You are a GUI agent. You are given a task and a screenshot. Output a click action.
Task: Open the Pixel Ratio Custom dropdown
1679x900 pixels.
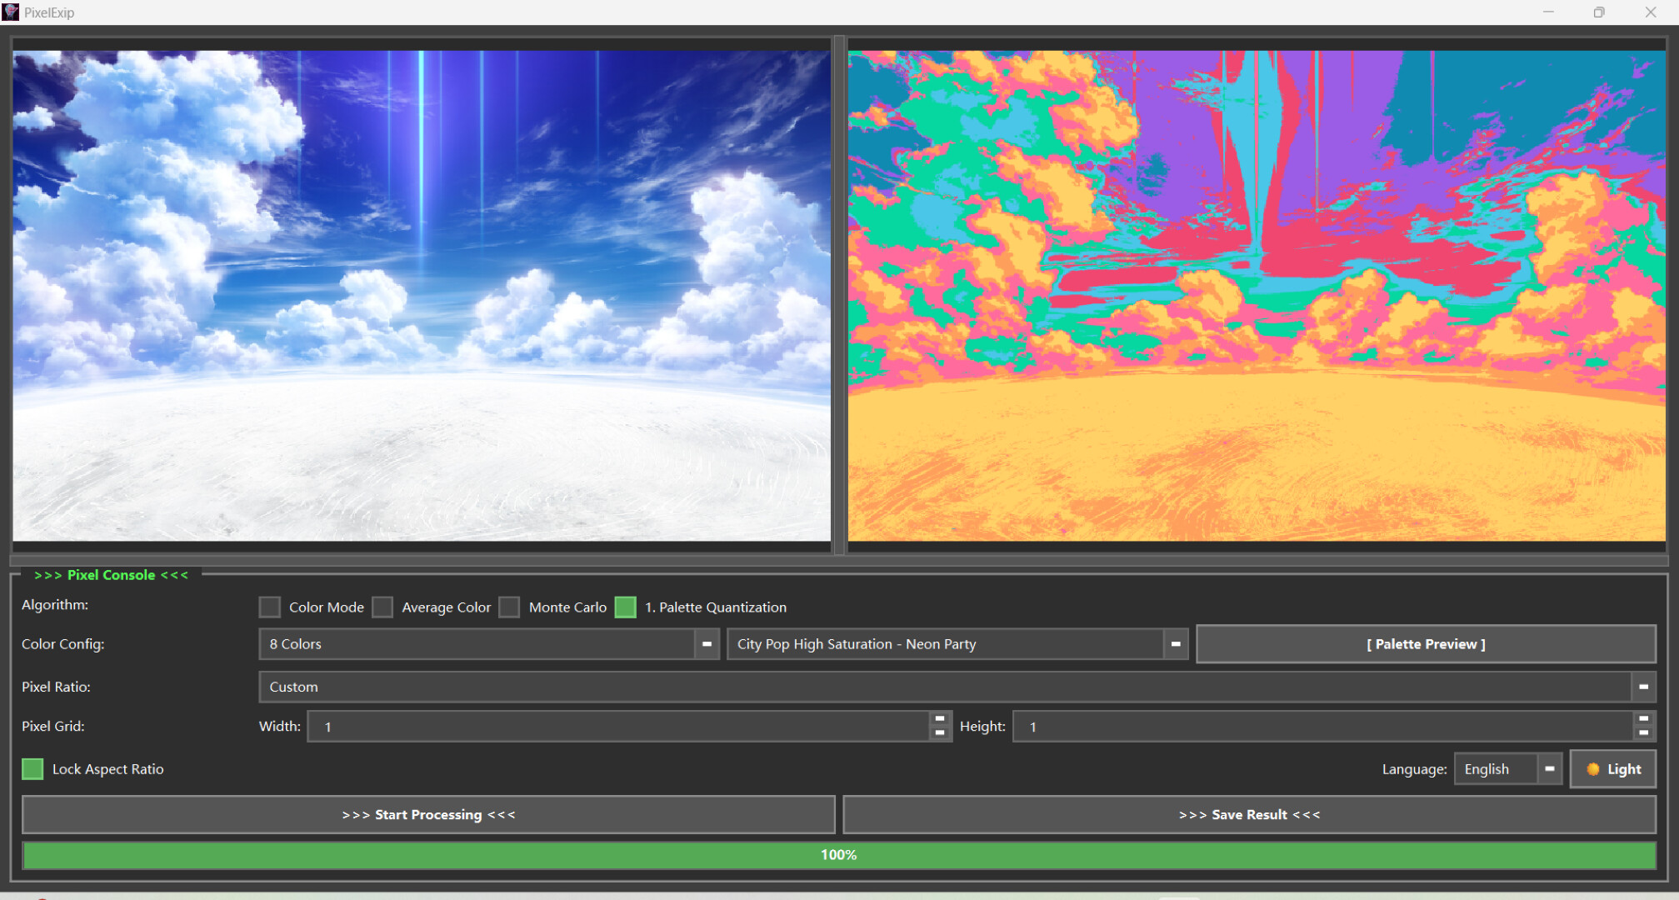[x=1642, y=687]
